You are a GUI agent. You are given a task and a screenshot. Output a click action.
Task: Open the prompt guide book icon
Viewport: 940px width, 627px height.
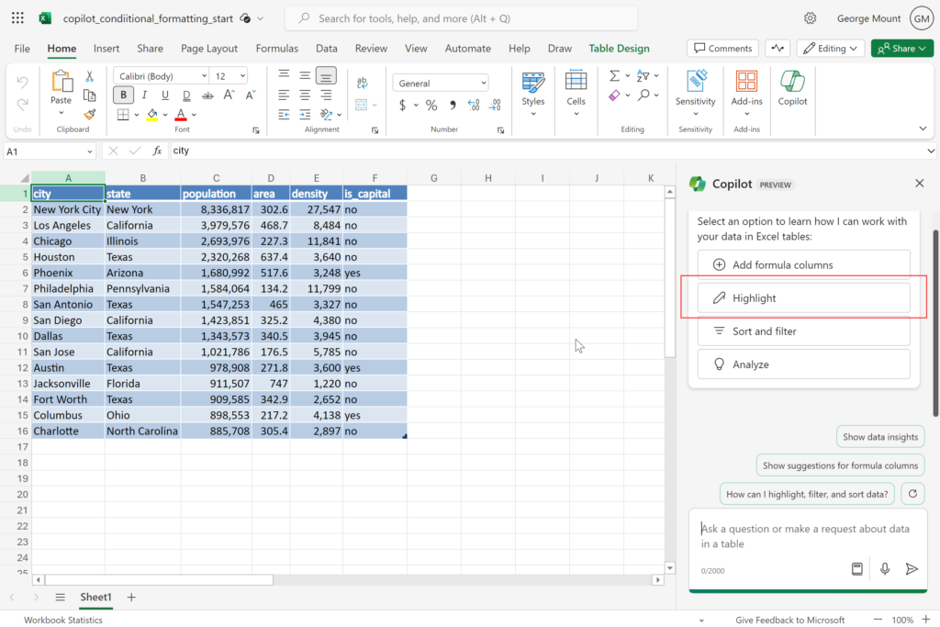(856, 569)
